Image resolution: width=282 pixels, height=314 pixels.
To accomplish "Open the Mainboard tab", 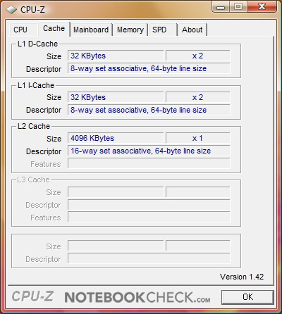I will [x=91, y=30].
